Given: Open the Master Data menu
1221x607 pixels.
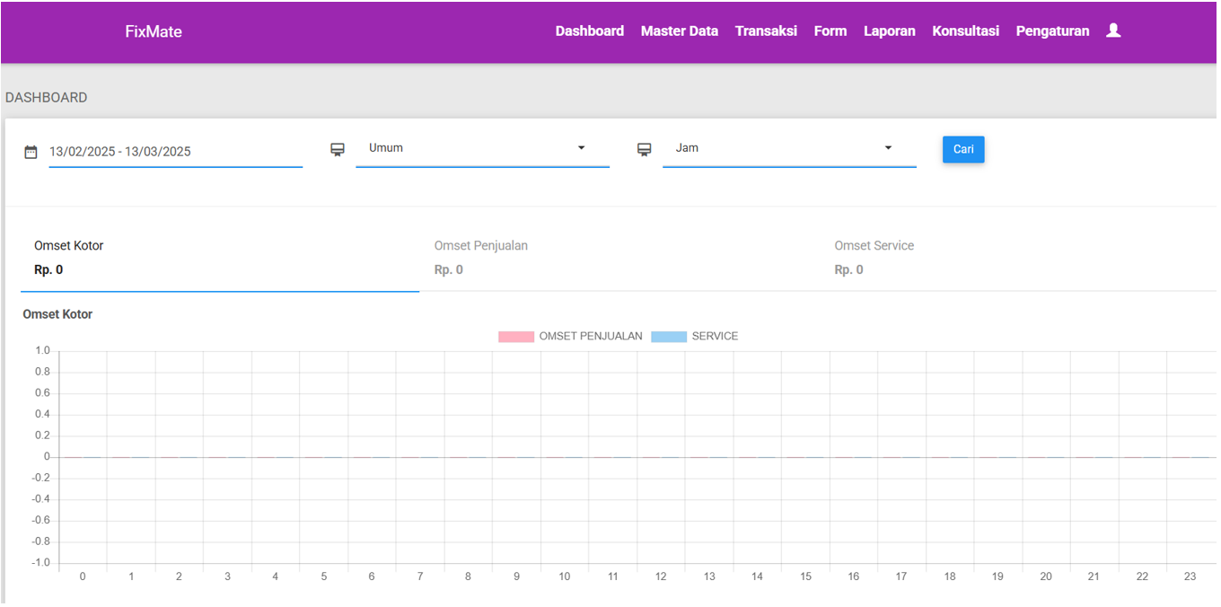Looking at the screenshot, I should point(679,31).
